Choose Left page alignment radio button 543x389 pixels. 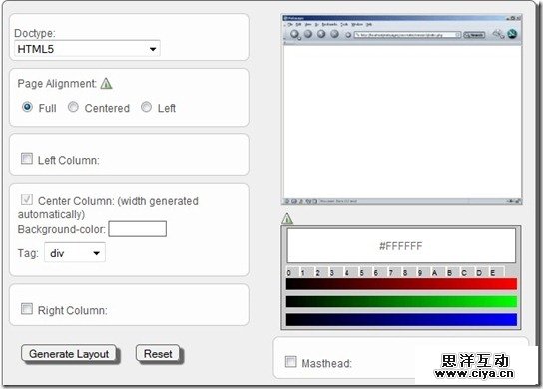(x=146, y=107)
